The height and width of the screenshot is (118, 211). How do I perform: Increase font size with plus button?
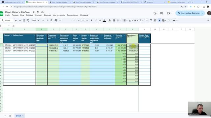pos(87,20)
